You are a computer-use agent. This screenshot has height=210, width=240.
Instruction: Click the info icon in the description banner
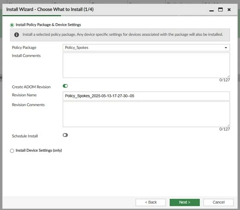point(17,35)
